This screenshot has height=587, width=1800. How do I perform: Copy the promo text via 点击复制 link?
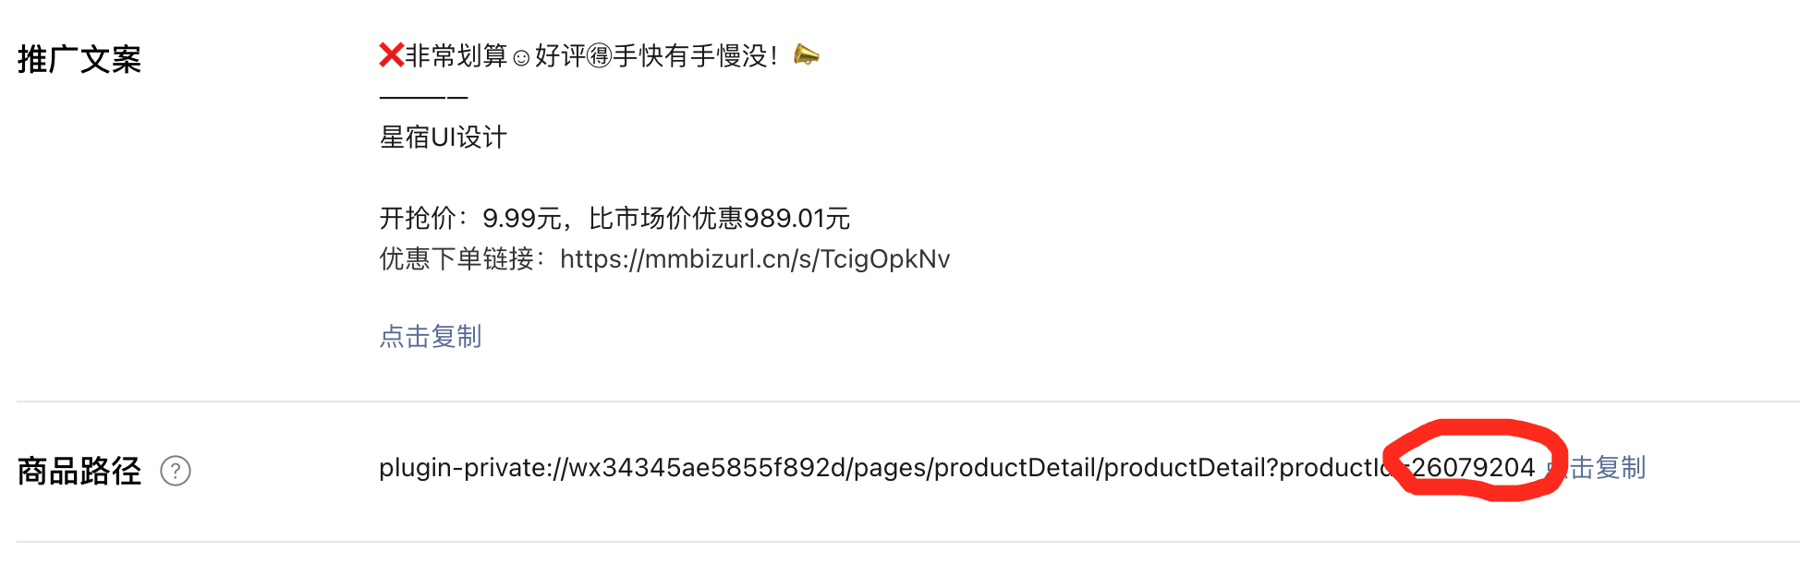(431, 336)
